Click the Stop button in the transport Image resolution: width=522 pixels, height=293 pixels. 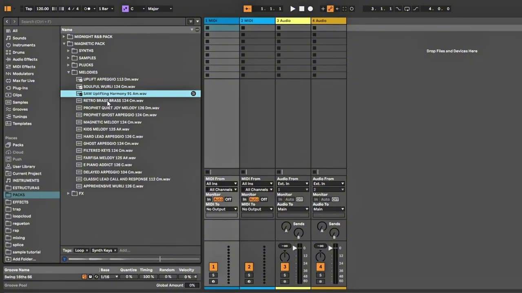click(302, 9)
